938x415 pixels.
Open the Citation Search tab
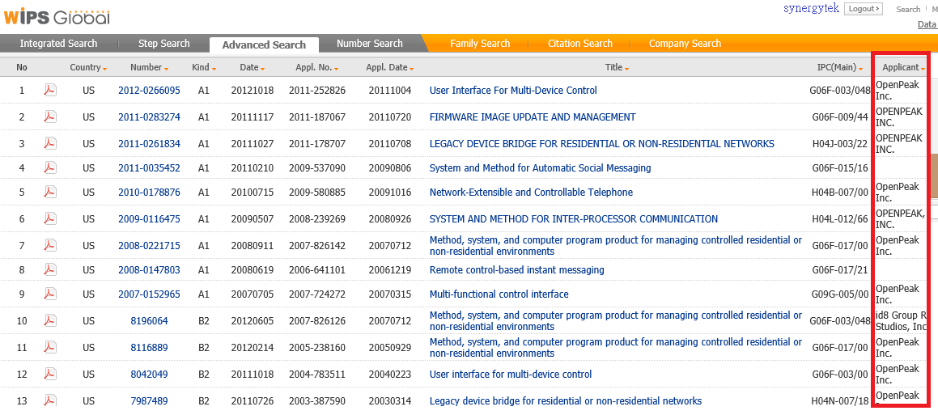click(579, 44)
